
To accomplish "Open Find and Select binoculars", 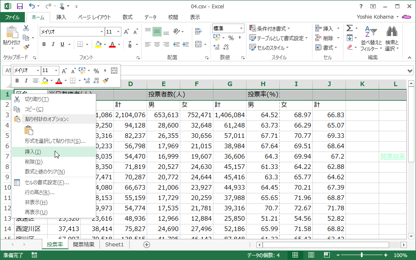I will point(392,39).
